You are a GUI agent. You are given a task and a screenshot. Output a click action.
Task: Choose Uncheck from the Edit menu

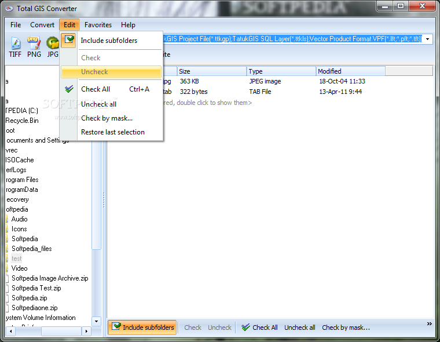pyautogui.click(x=111, y=72)
